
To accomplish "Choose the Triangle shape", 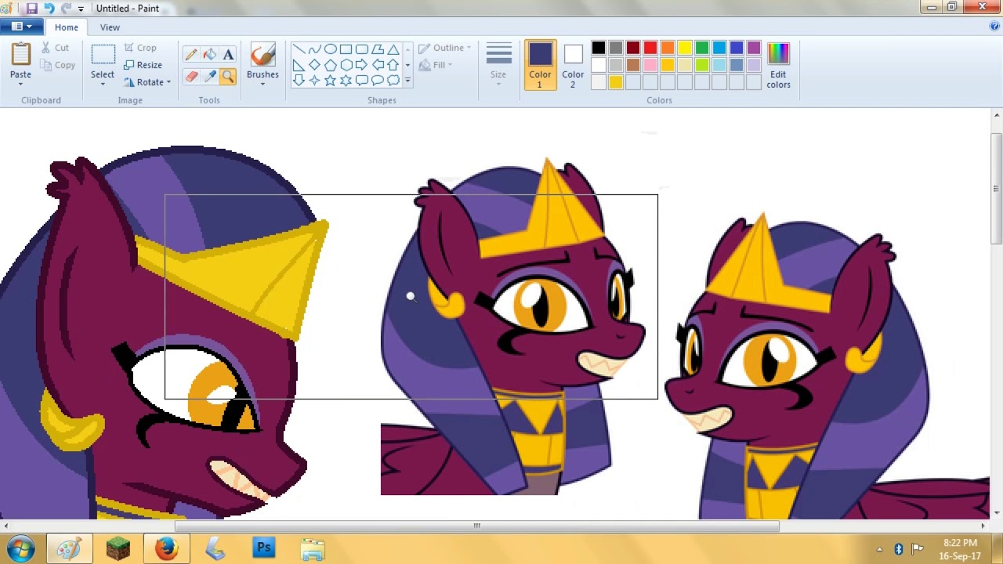I will tap(393, 49).
